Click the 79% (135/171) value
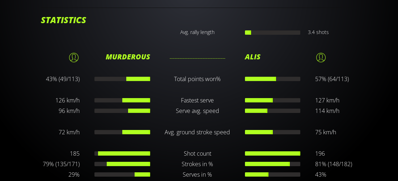This screenshot has width=398, height=181. [61, 164]
